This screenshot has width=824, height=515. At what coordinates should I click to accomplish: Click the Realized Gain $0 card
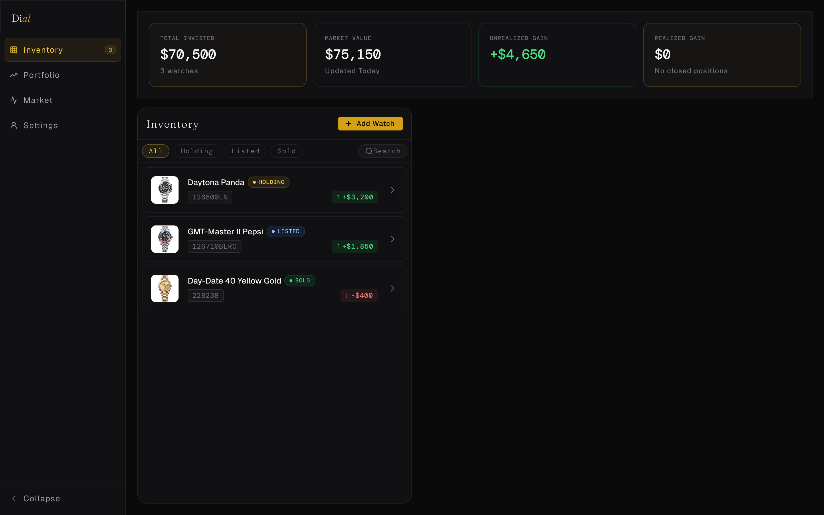722,55
